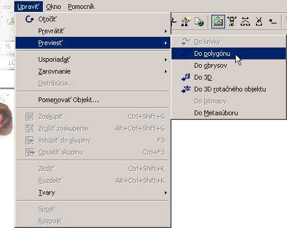Open the Okno menu
The height and width of the screenshot is (228, 287).
(54, 7)
